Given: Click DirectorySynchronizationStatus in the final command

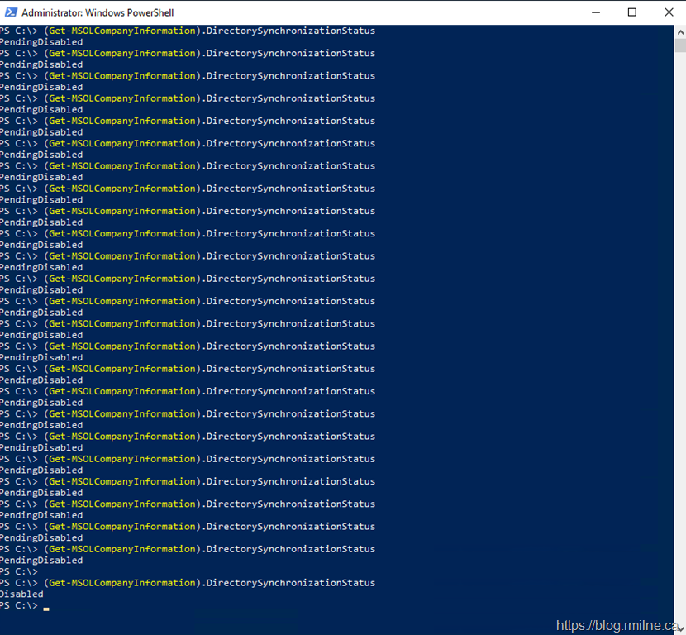Looking at the screenshot, I should 290,583.
